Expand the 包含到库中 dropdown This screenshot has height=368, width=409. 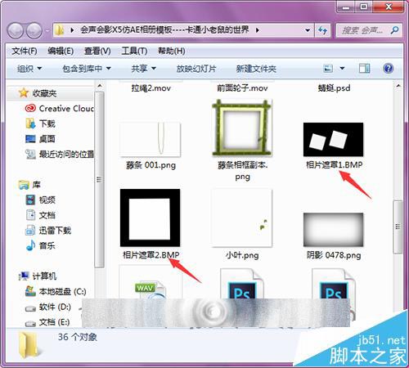pyautogui.click(x=87, y=69)
